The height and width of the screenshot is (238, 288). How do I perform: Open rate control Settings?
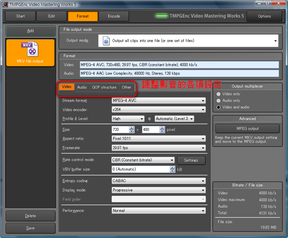click(191, 160)
